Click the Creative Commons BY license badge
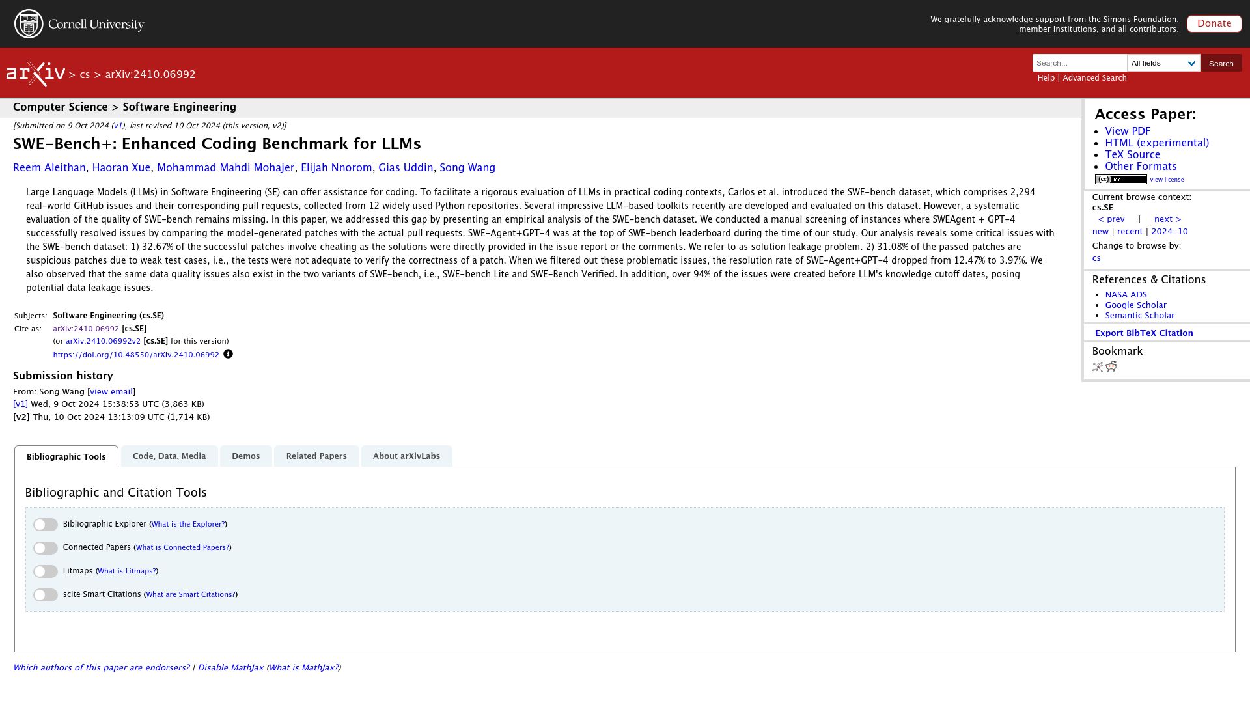The height and width of the screenshot is (703, 1250). 1120,180
